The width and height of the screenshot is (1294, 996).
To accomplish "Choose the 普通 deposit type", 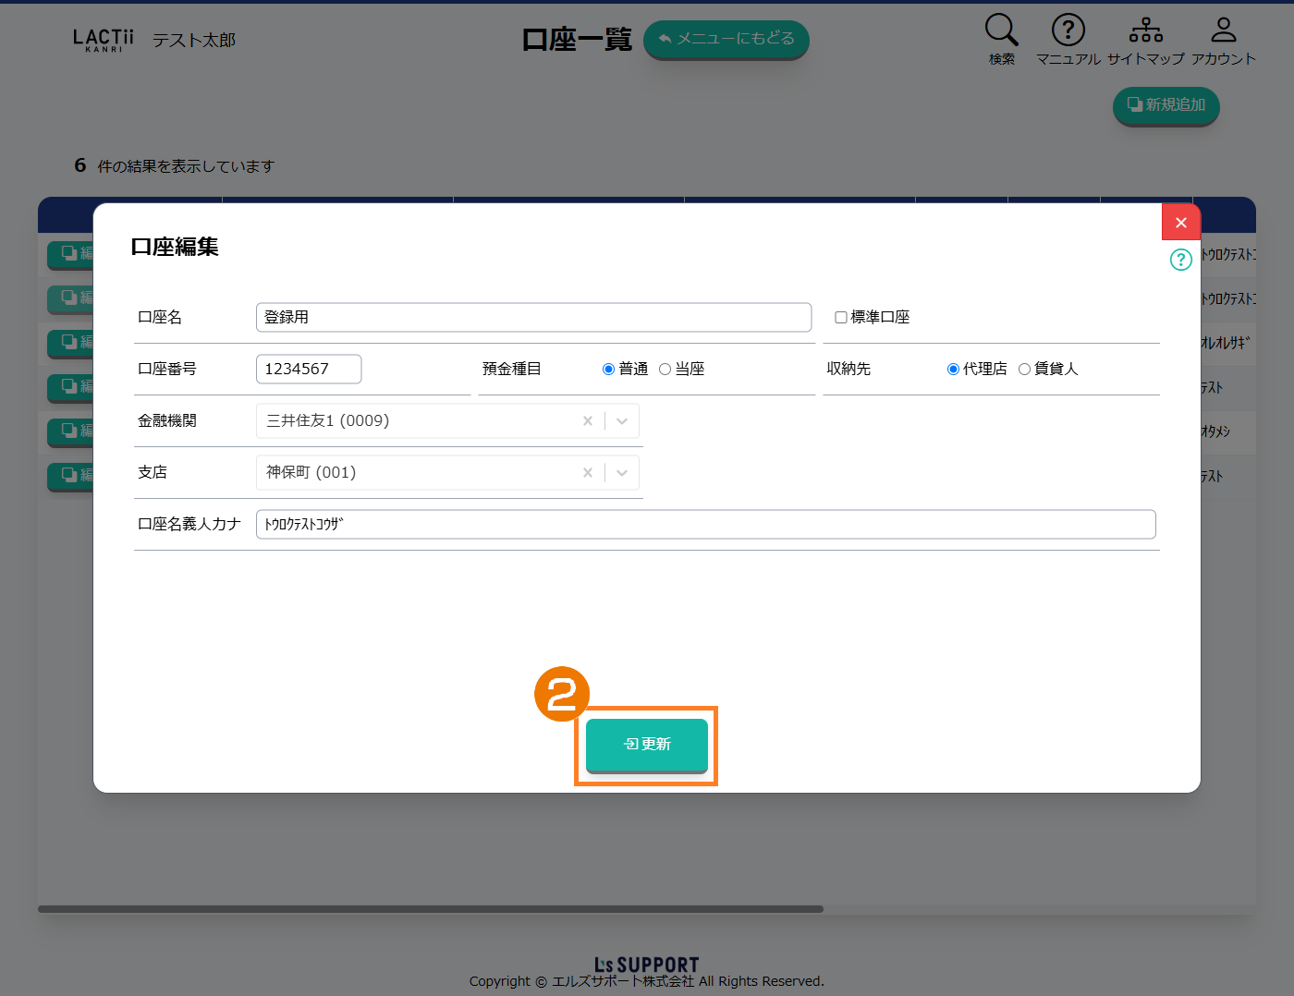I will [608, 370].
